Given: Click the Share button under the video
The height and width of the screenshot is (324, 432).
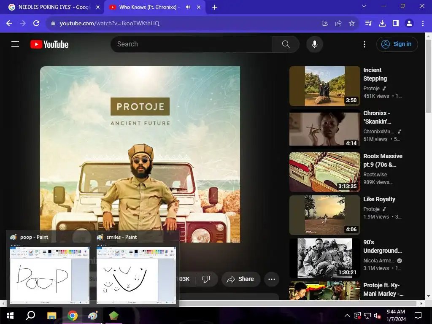Looking at the screenshot, I should click(x=241, y=279).
